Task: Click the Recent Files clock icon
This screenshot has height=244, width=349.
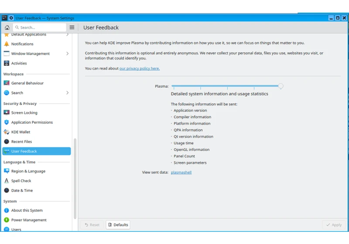Action: pos(7,142)
